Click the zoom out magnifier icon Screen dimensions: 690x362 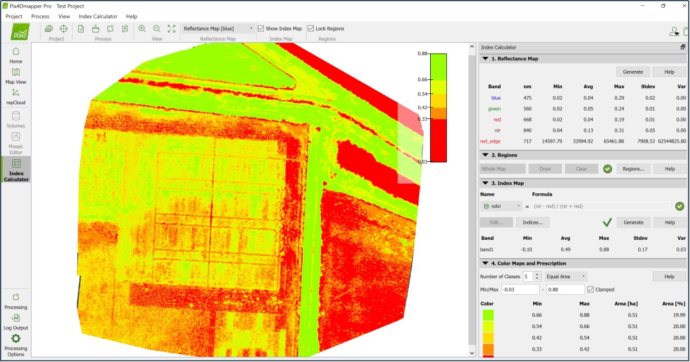157,29
